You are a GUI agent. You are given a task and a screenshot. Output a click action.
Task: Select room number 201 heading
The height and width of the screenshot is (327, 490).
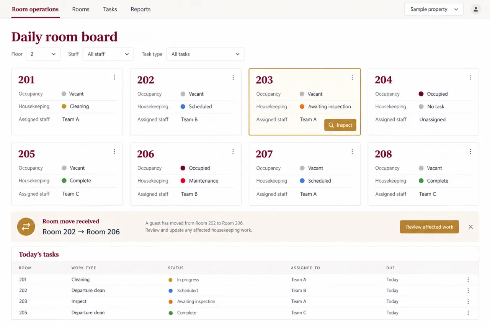pos(26,80)
